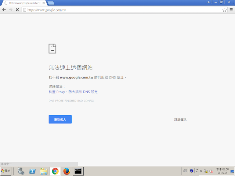Viewport: 235px width, 176px height.
Task: Open the Chrome hamburger menu
Action: 231,10
